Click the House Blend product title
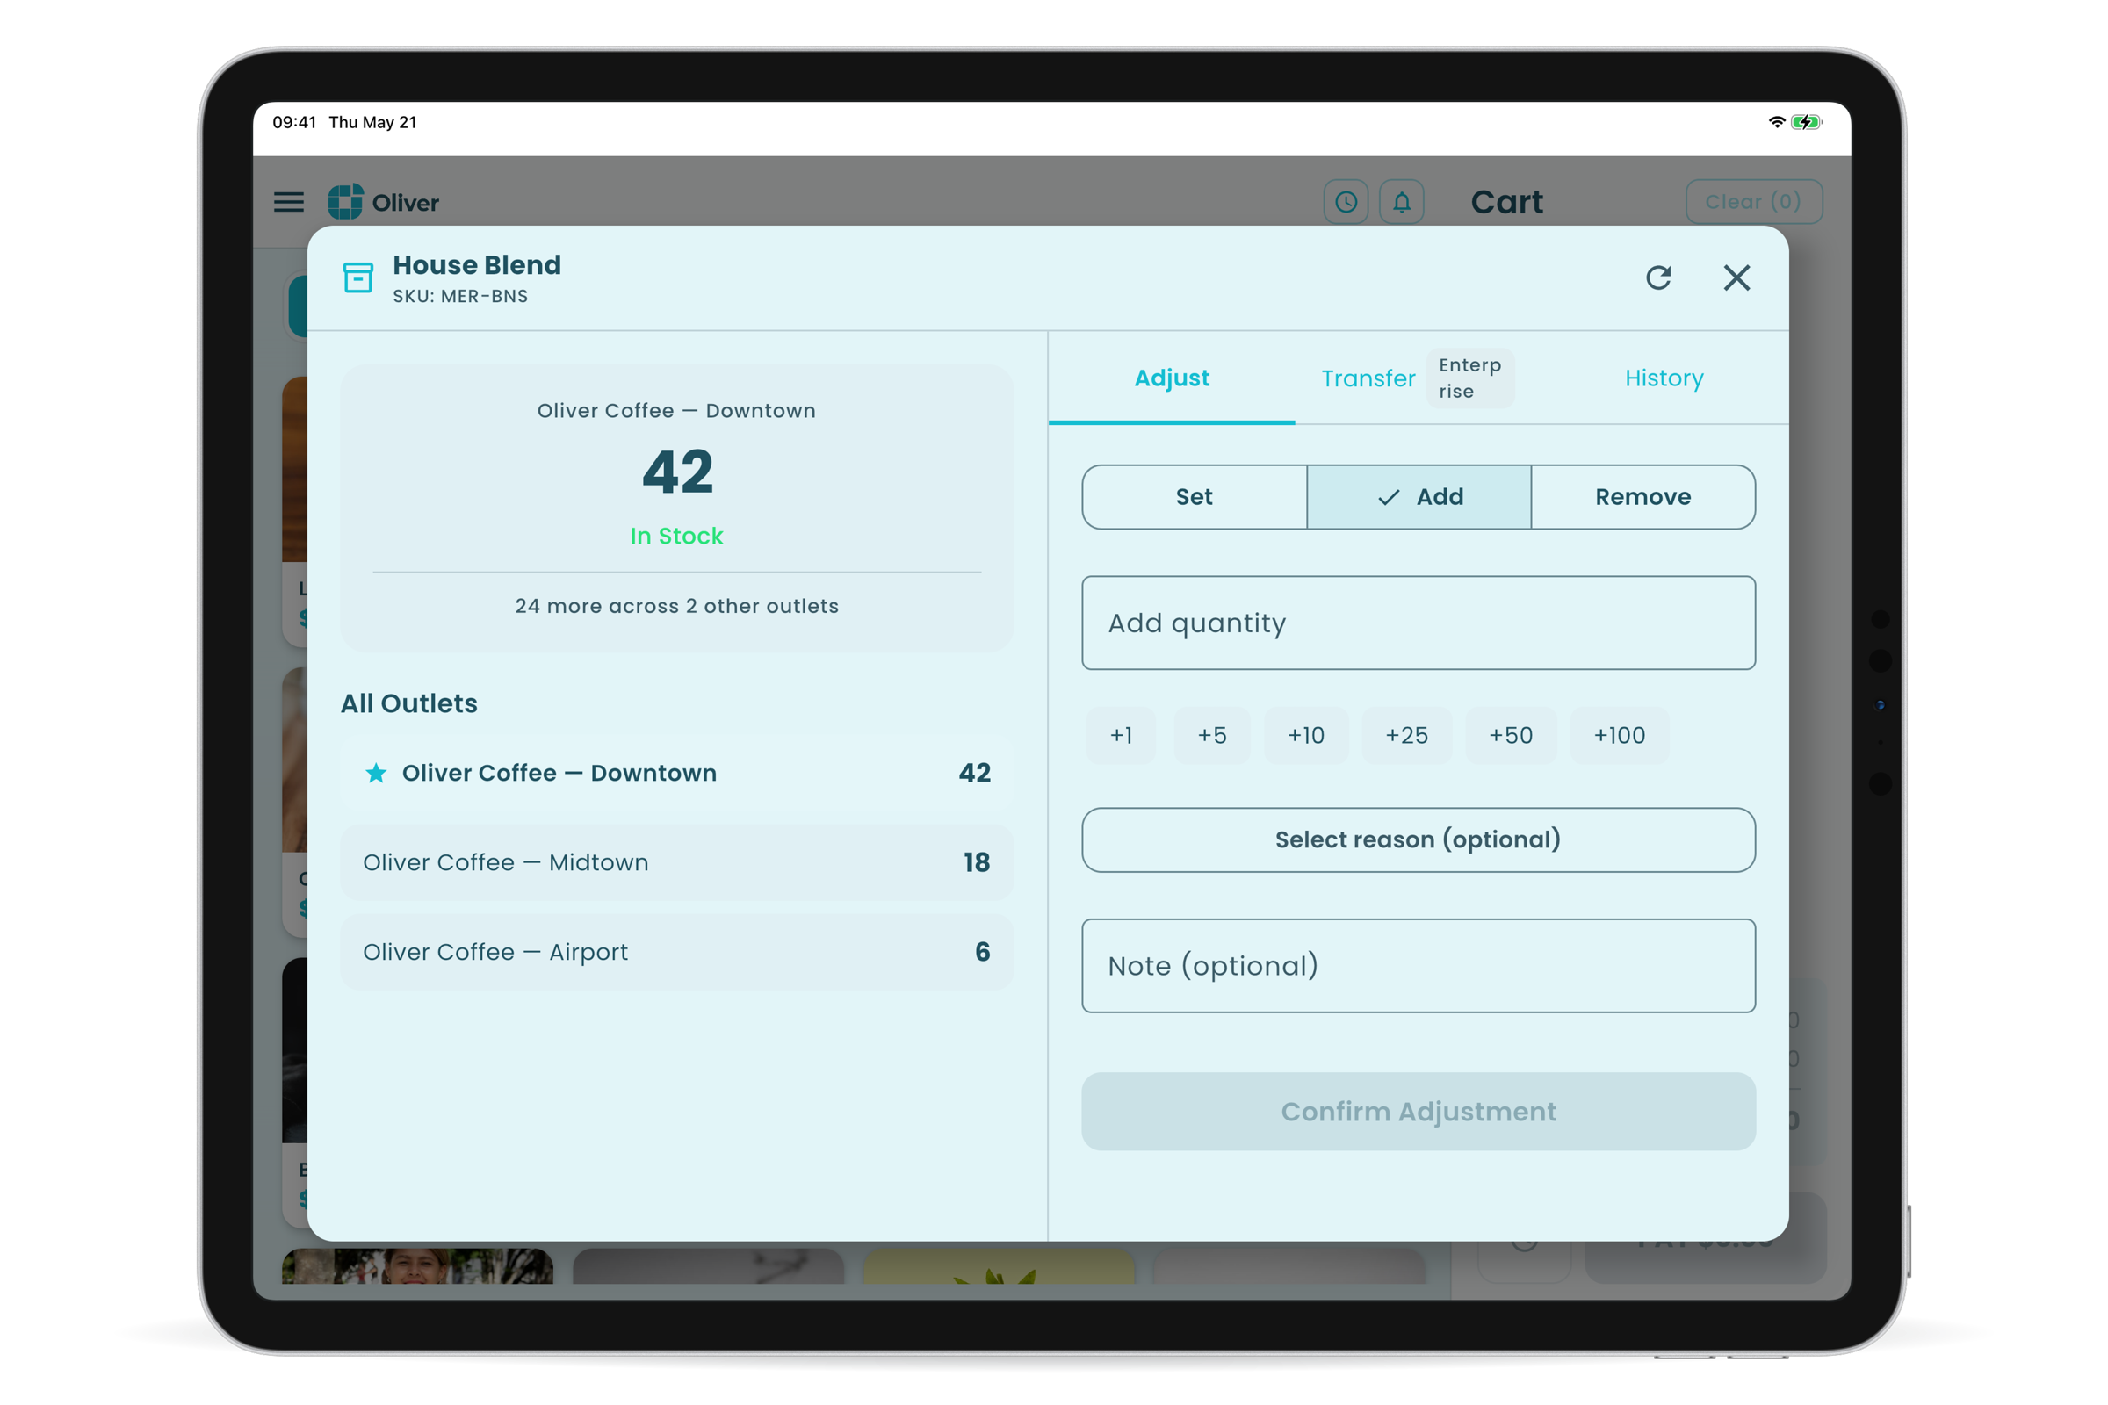The width and height of the screenshot is (2108, 1405). coord(477,265)
